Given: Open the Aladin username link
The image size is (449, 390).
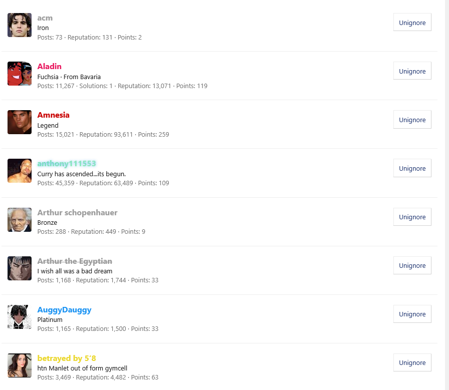Looking at the screenshot, I should point(49,67).
